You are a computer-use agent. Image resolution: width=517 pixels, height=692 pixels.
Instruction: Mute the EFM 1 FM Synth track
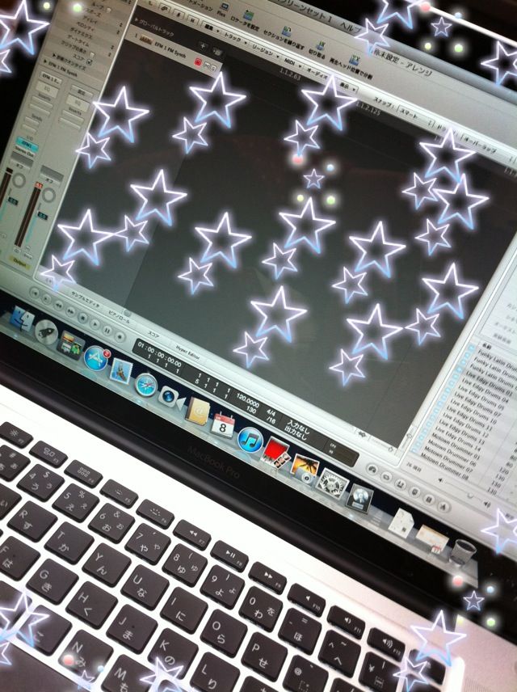point(207,65)
